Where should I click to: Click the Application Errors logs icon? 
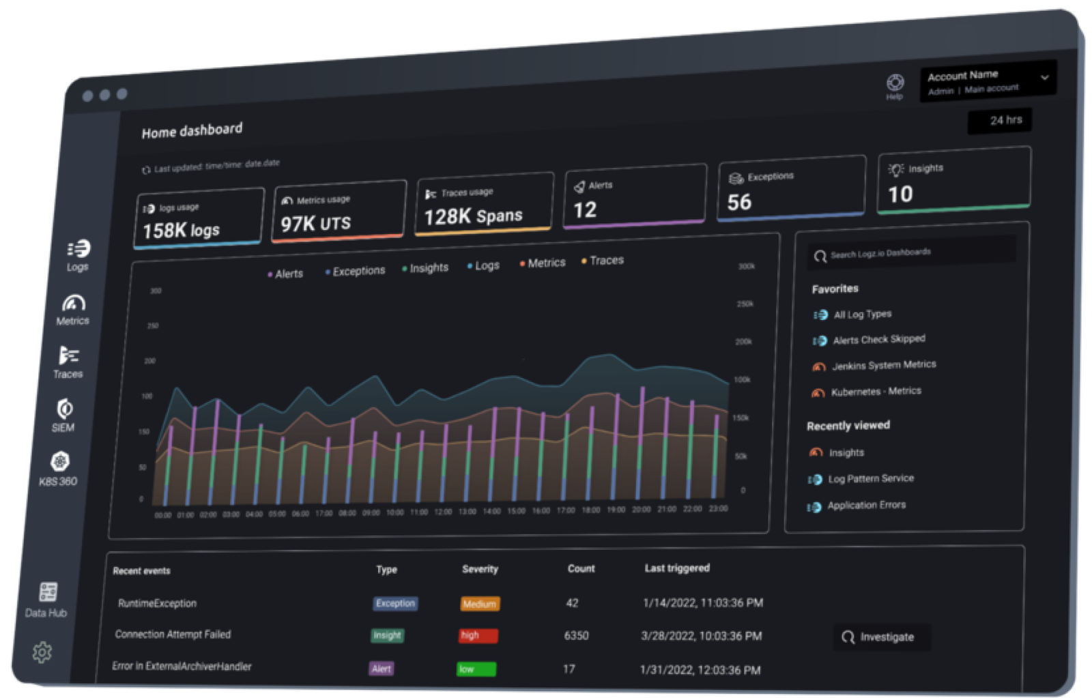(x=814, y=507)
